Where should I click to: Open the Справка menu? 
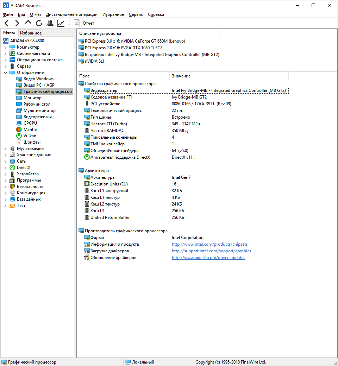[x=156, y=14]
